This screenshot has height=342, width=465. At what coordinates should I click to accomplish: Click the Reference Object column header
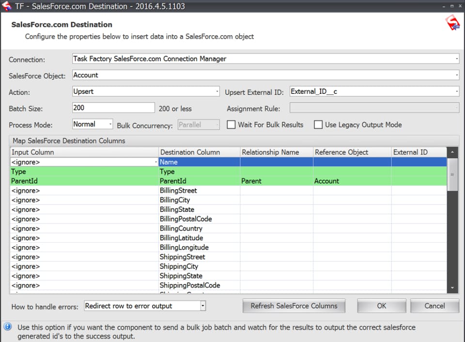point(352,152)
